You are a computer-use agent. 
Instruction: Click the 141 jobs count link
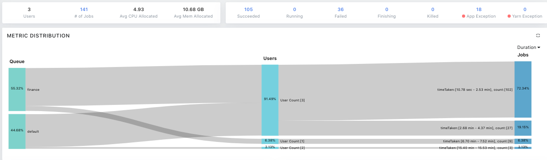[x=84, y=9]
